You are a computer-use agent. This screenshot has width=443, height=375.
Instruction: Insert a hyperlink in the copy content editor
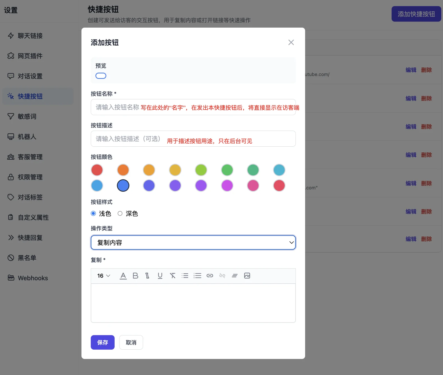210,276
